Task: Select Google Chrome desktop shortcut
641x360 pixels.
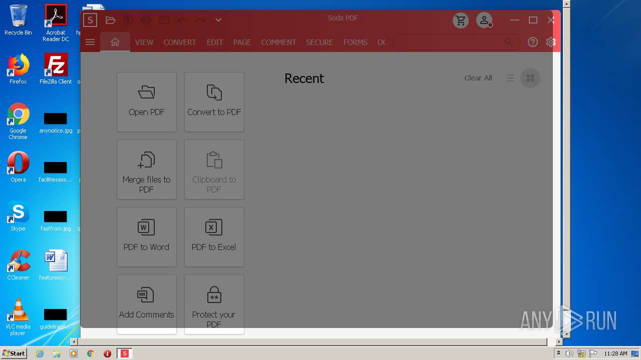Action: click(x=18, y=121)
